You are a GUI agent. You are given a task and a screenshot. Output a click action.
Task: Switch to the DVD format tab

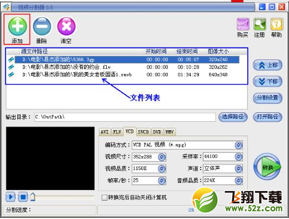pos(157,132)
